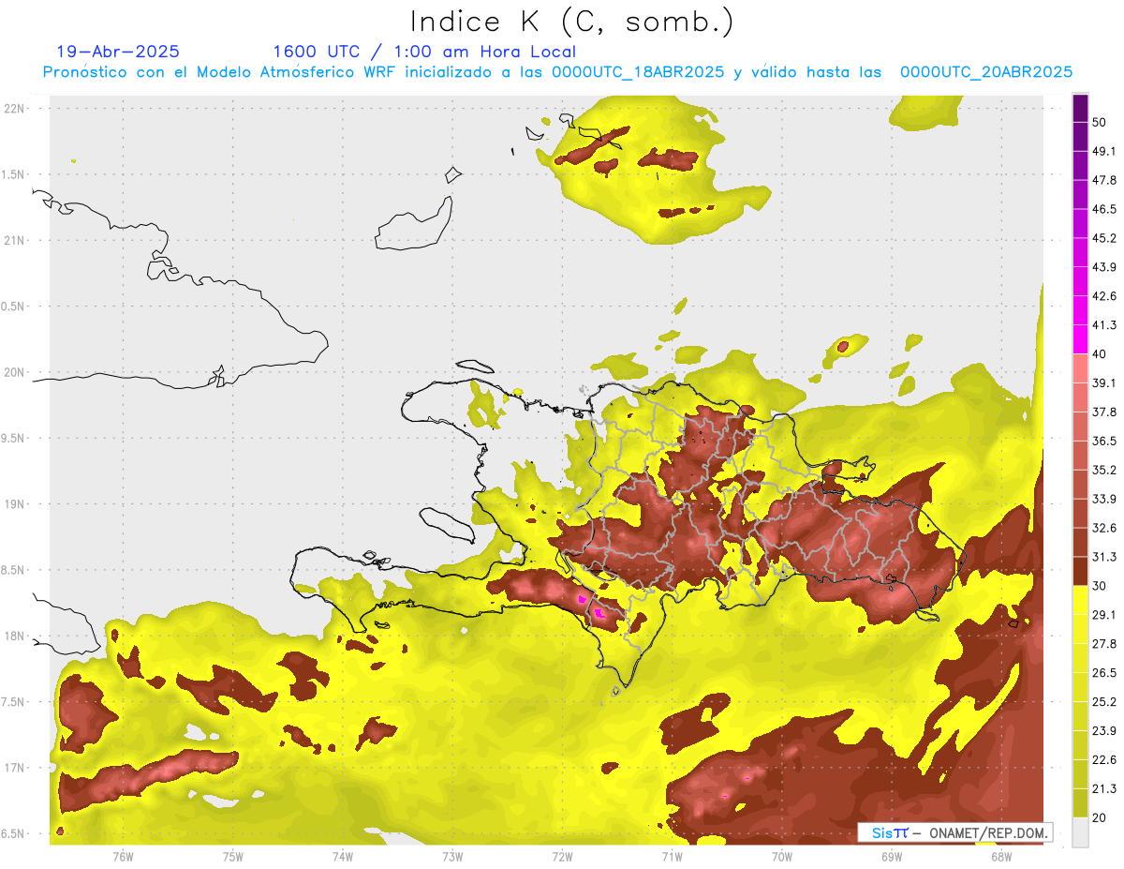Choose the '20' color bar label
1124x869 pixels.
(x=1101, y=818)
